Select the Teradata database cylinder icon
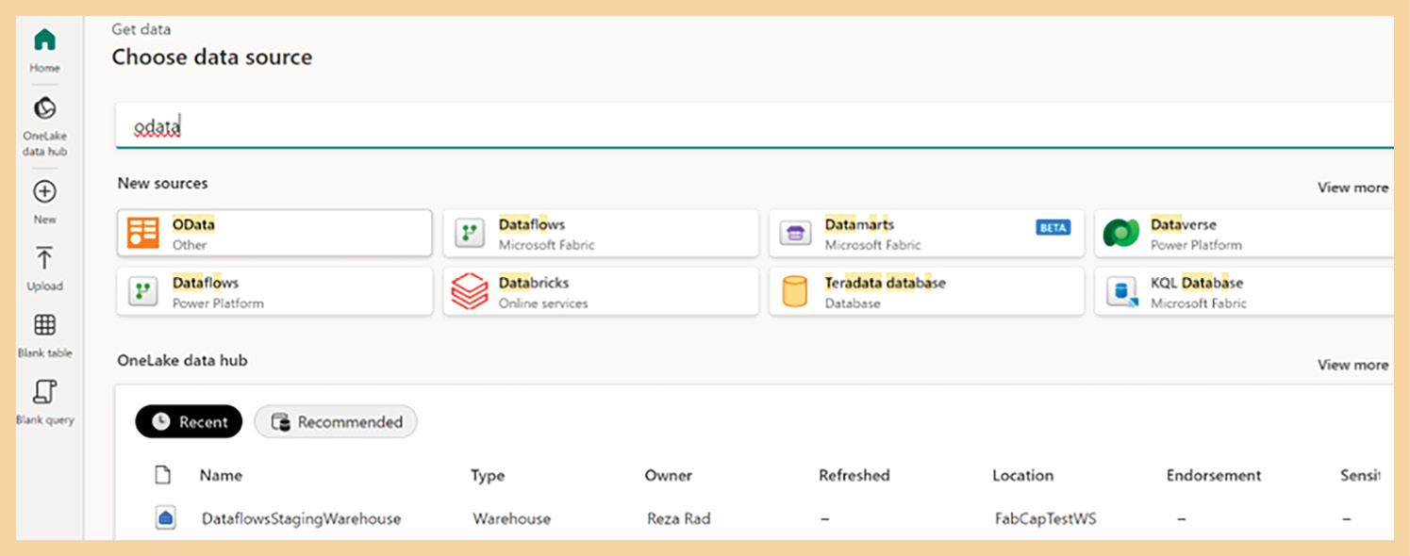This screenshot has width=1410, height=556. 795,292
